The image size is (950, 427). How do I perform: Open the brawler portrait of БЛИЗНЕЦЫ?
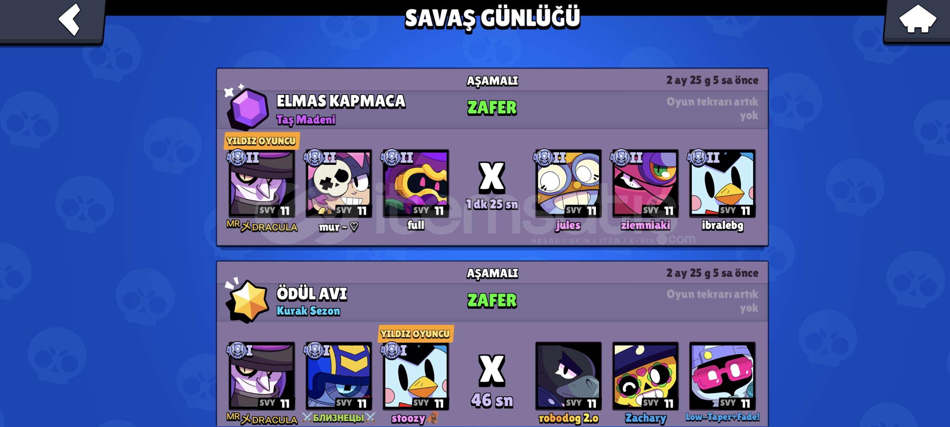(339, 376)
